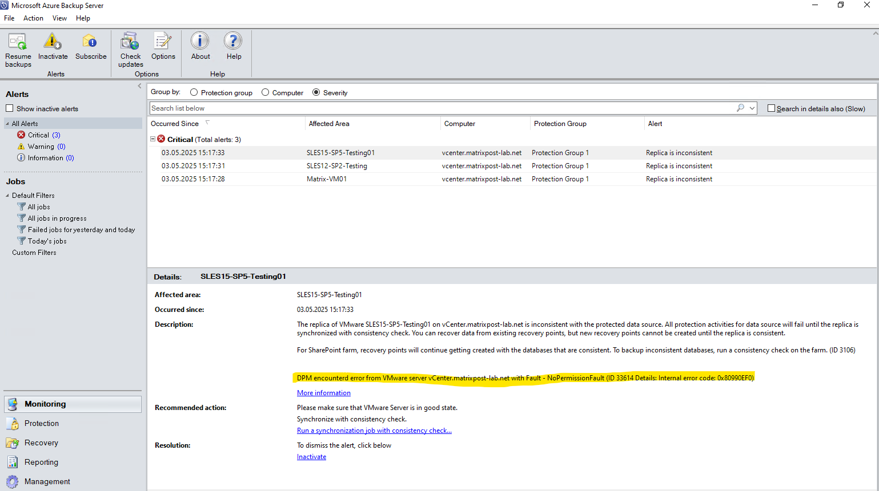Open the Options toolbar icon
This screenshot has height=491, width=879.
[x=163, y=42]
